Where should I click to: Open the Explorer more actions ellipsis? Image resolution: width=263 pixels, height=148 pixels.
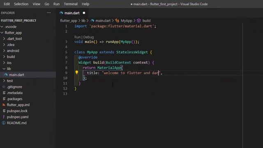point(48,13)
